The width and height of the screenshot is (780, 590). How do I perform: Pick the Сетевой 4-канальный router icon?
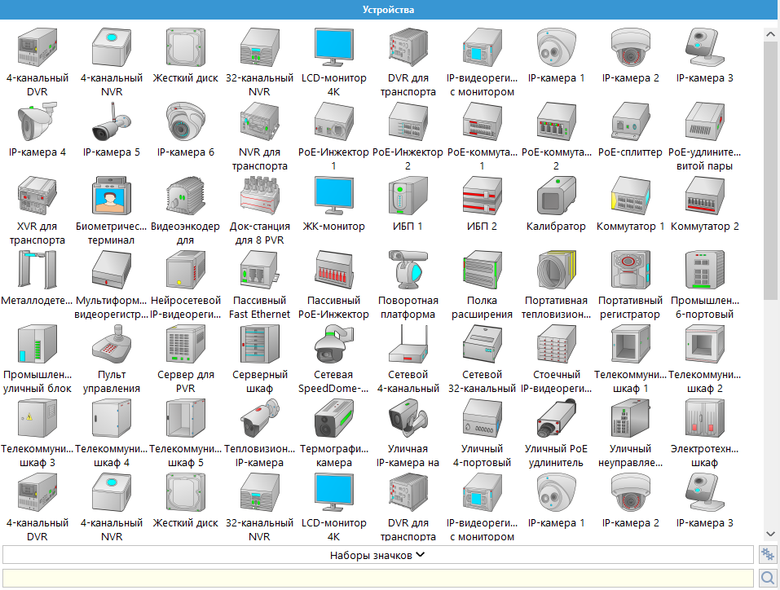(408, 344)
